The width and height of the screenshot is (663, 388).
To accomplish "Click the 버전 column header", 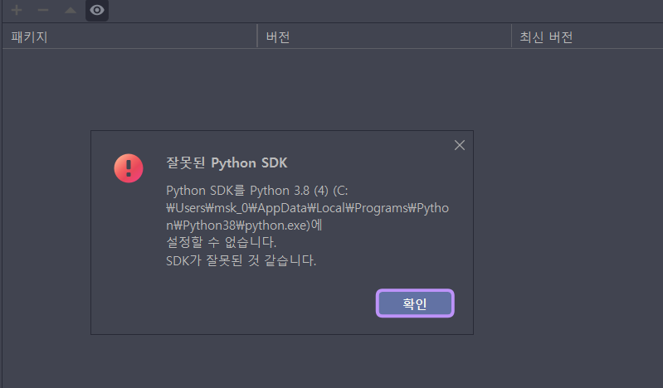I will coord(384,36).
